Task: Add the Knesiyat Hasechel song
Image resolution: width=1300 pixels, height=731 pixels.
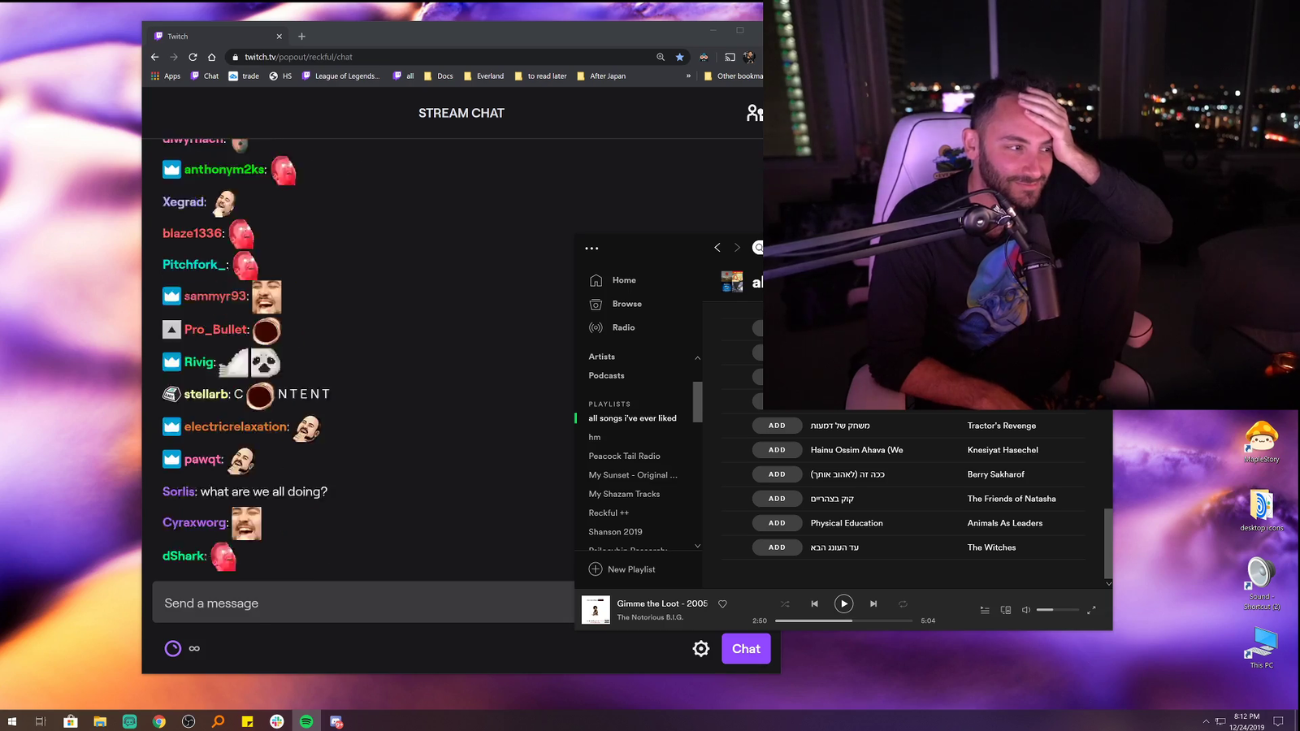Action: click(777, 450)
